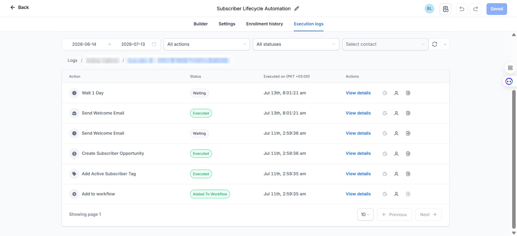The height and width of the screenshot is (236, 517).
Task: Switch to the Builder tab
Action: pos(201,24)
